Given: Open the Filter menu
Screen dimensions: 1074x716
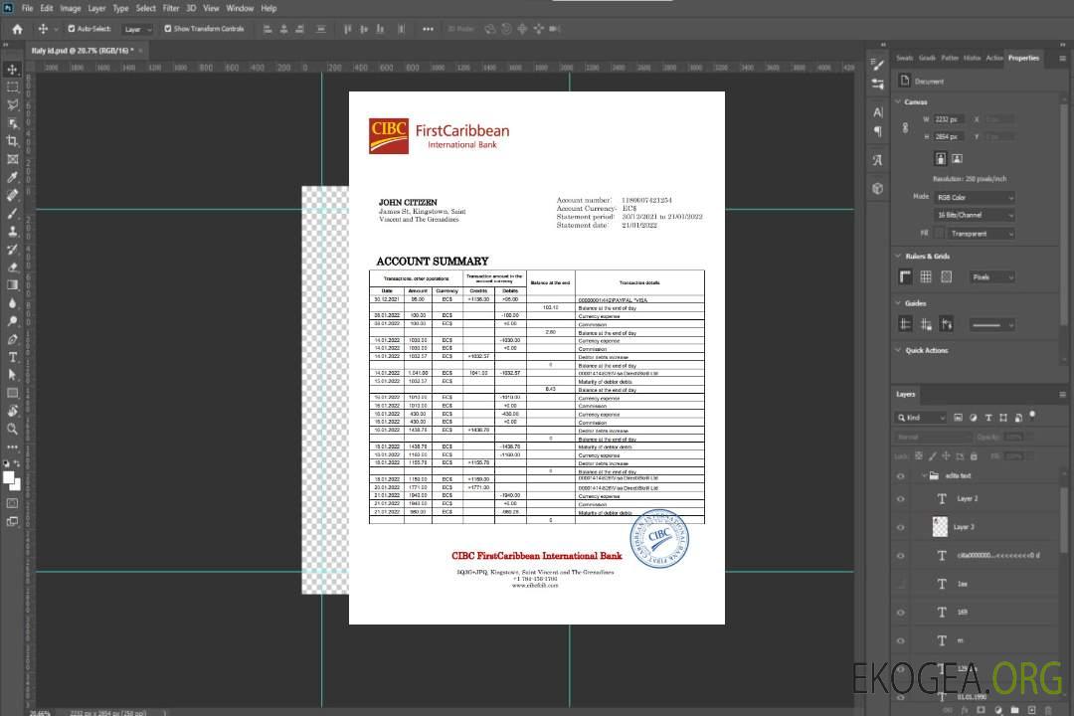Looking at the screenshot, I should point(171,8).
